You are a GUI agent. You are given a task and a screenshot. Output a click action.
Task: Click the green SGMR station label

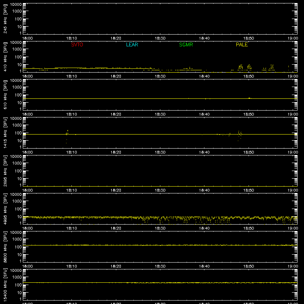(x=186, y=44)
